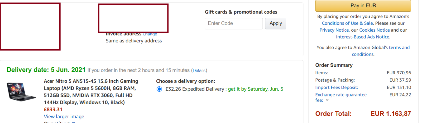Apply the promotional code
Viewport: 422px width, 123px height.
(276, 23)
